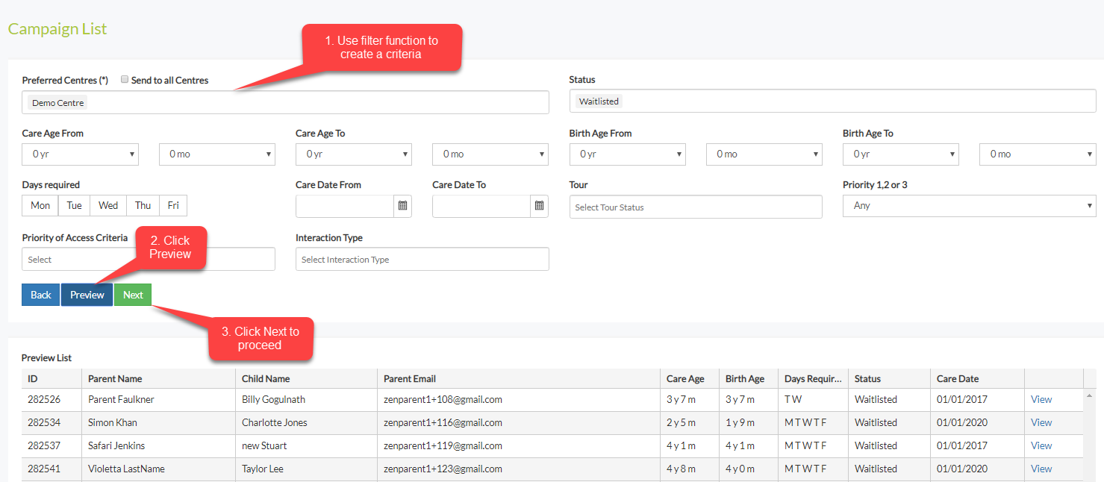Image resolution: width=1104 pixels, height=482 pixels.
Task: Open the Birth Age To months dropdown
Action: [1038, 154]
